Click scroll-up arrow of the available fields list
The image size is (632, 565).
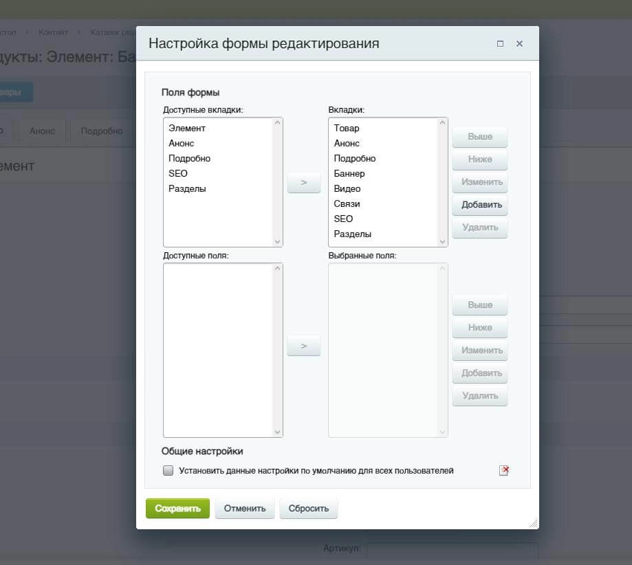point(277,268)
